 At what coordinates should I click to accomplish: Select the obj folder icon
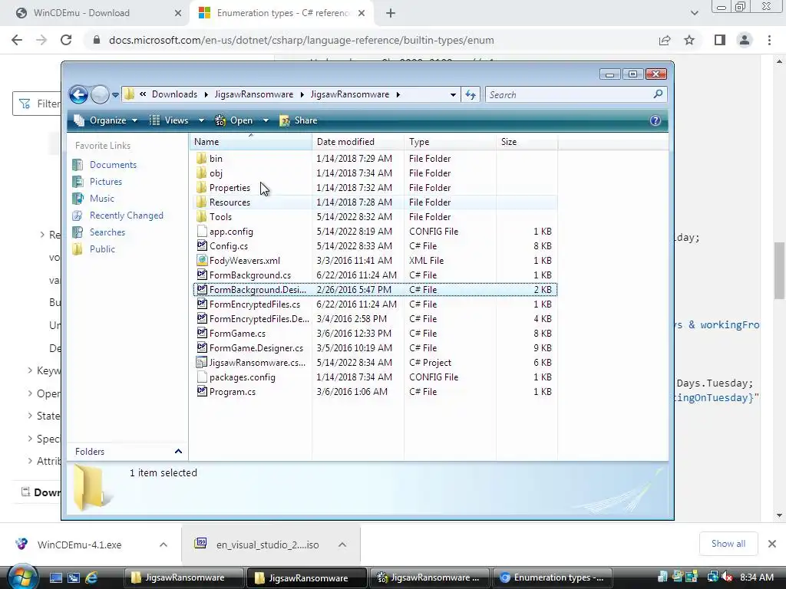coord(202,173)
